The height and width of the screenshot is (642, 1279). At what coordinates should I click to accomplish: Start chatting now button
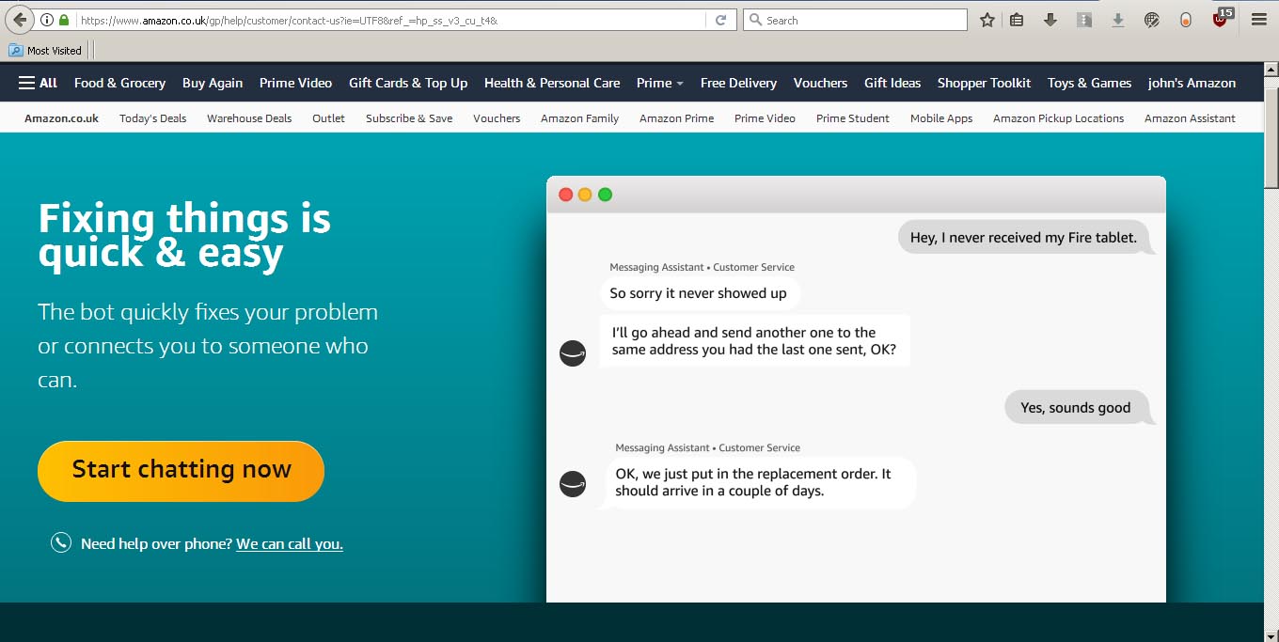point(181,470)
